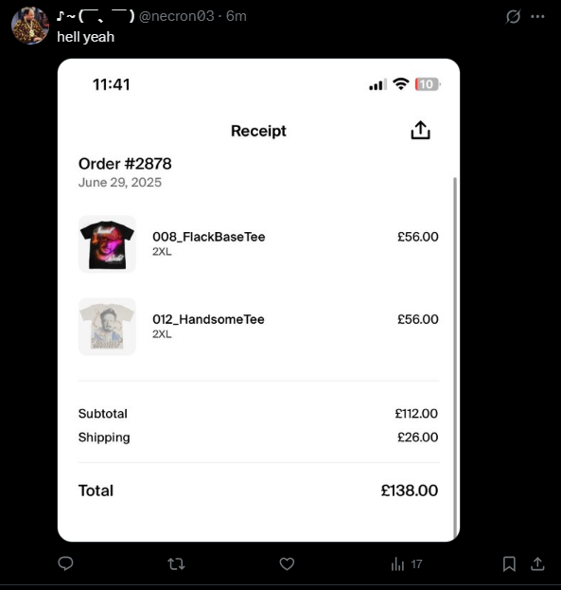Viewport: 561px width, 590px height.
Task: Click the Order #2878 heading
Action: tap(125, 164)
